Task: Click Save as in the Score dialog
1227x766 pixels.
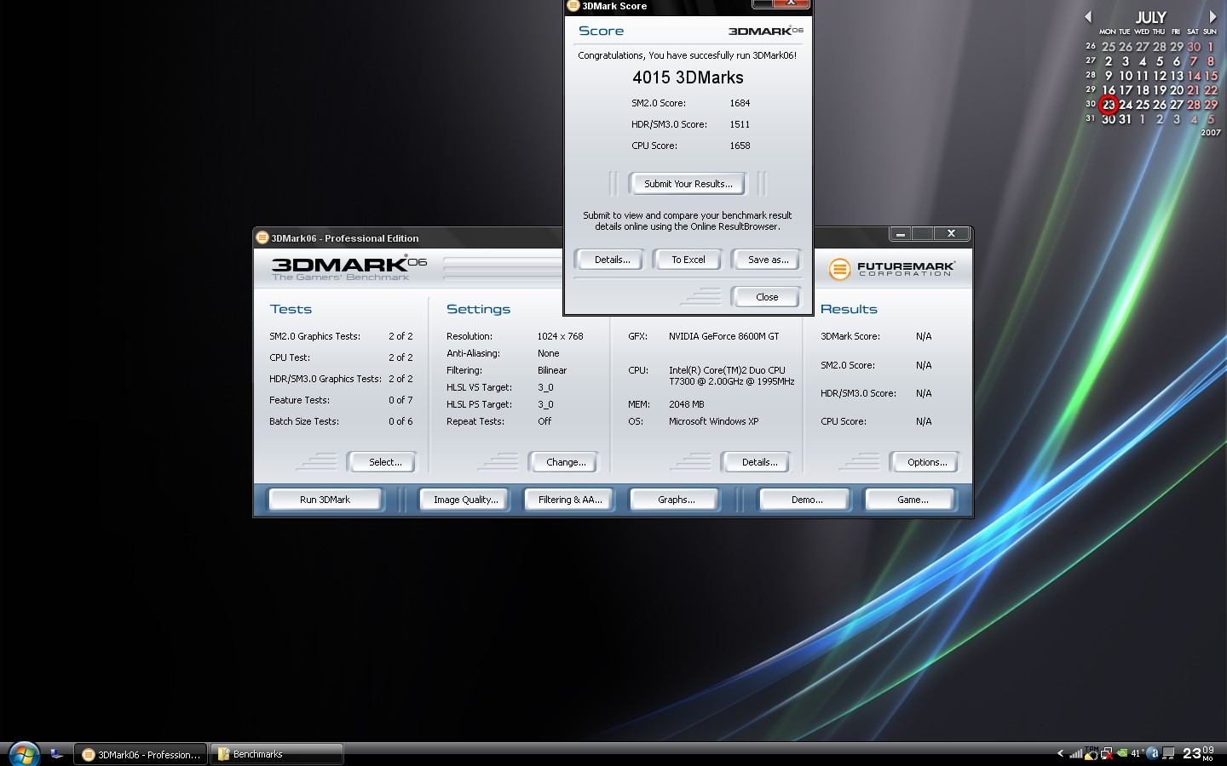Action: (x=767, y=260)
